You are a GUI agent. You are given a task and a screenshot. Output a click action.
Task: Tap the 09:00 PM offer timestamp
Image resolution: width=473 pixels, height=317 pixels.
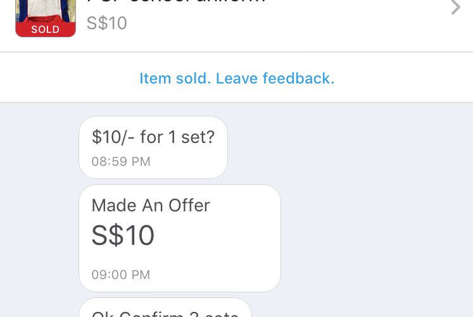(x=121, y=275)
